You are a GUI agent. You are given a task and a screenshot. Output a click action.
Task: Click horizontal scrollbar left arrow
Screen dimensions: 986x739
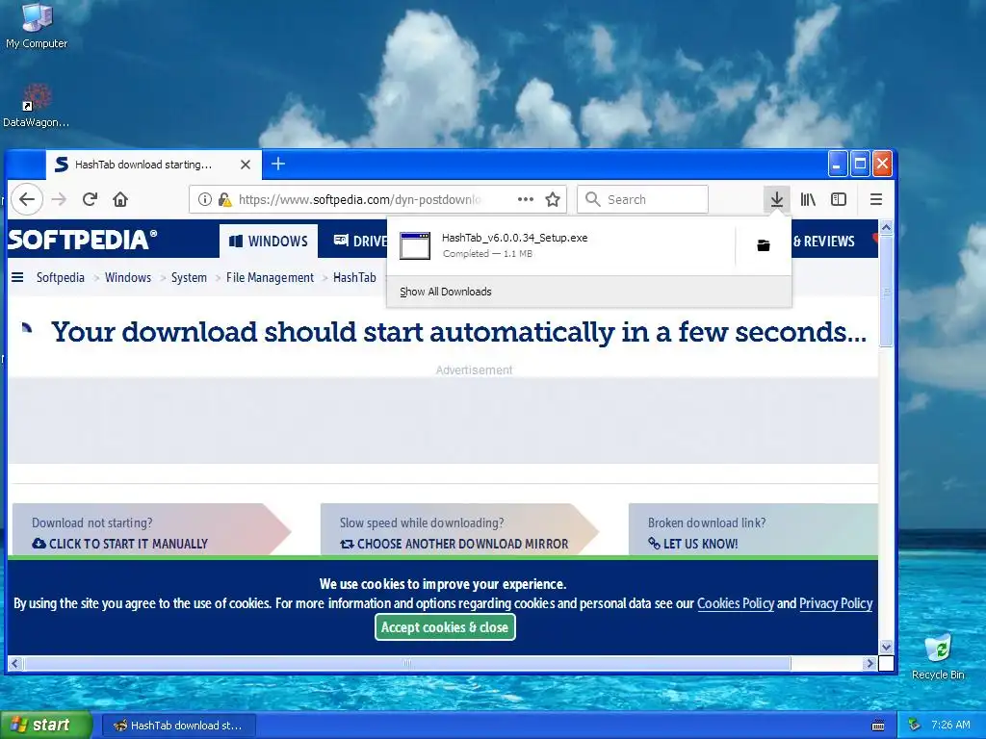point(15,663)
